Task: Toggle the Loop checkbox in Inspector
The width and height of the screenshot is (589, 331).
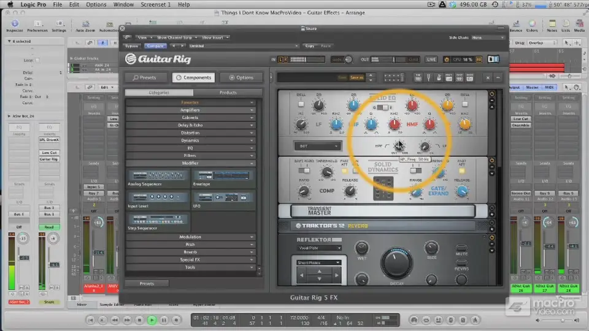Action: tap(37, 60)
